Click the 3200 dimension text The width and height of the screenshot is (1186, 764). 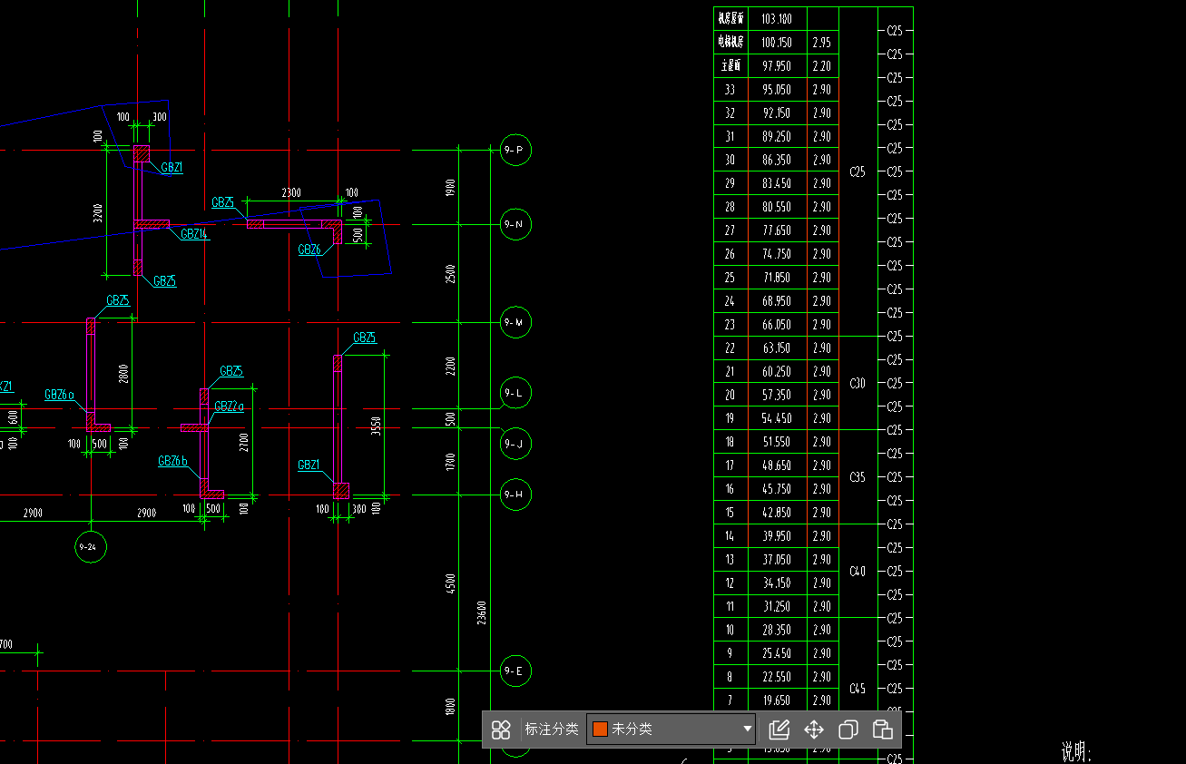97,213
